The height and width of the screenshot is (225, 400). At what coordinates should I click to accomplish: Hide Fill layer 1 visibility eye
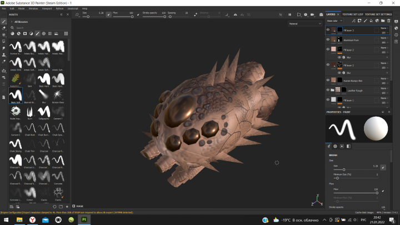click(x=328, y=100)
